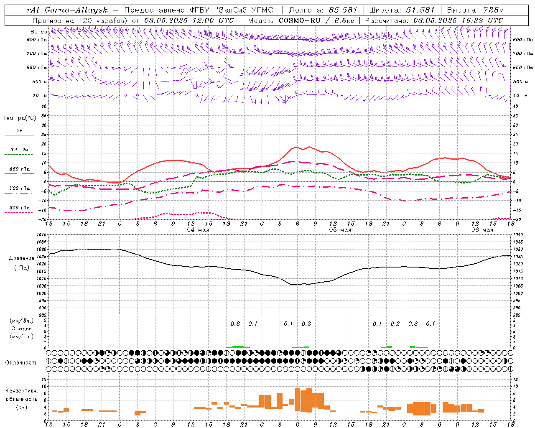Image resolution: width=535 pixels, height=428 pixels.
Task: Click the elevation value Высота: 726м
Action: point(475,10)
